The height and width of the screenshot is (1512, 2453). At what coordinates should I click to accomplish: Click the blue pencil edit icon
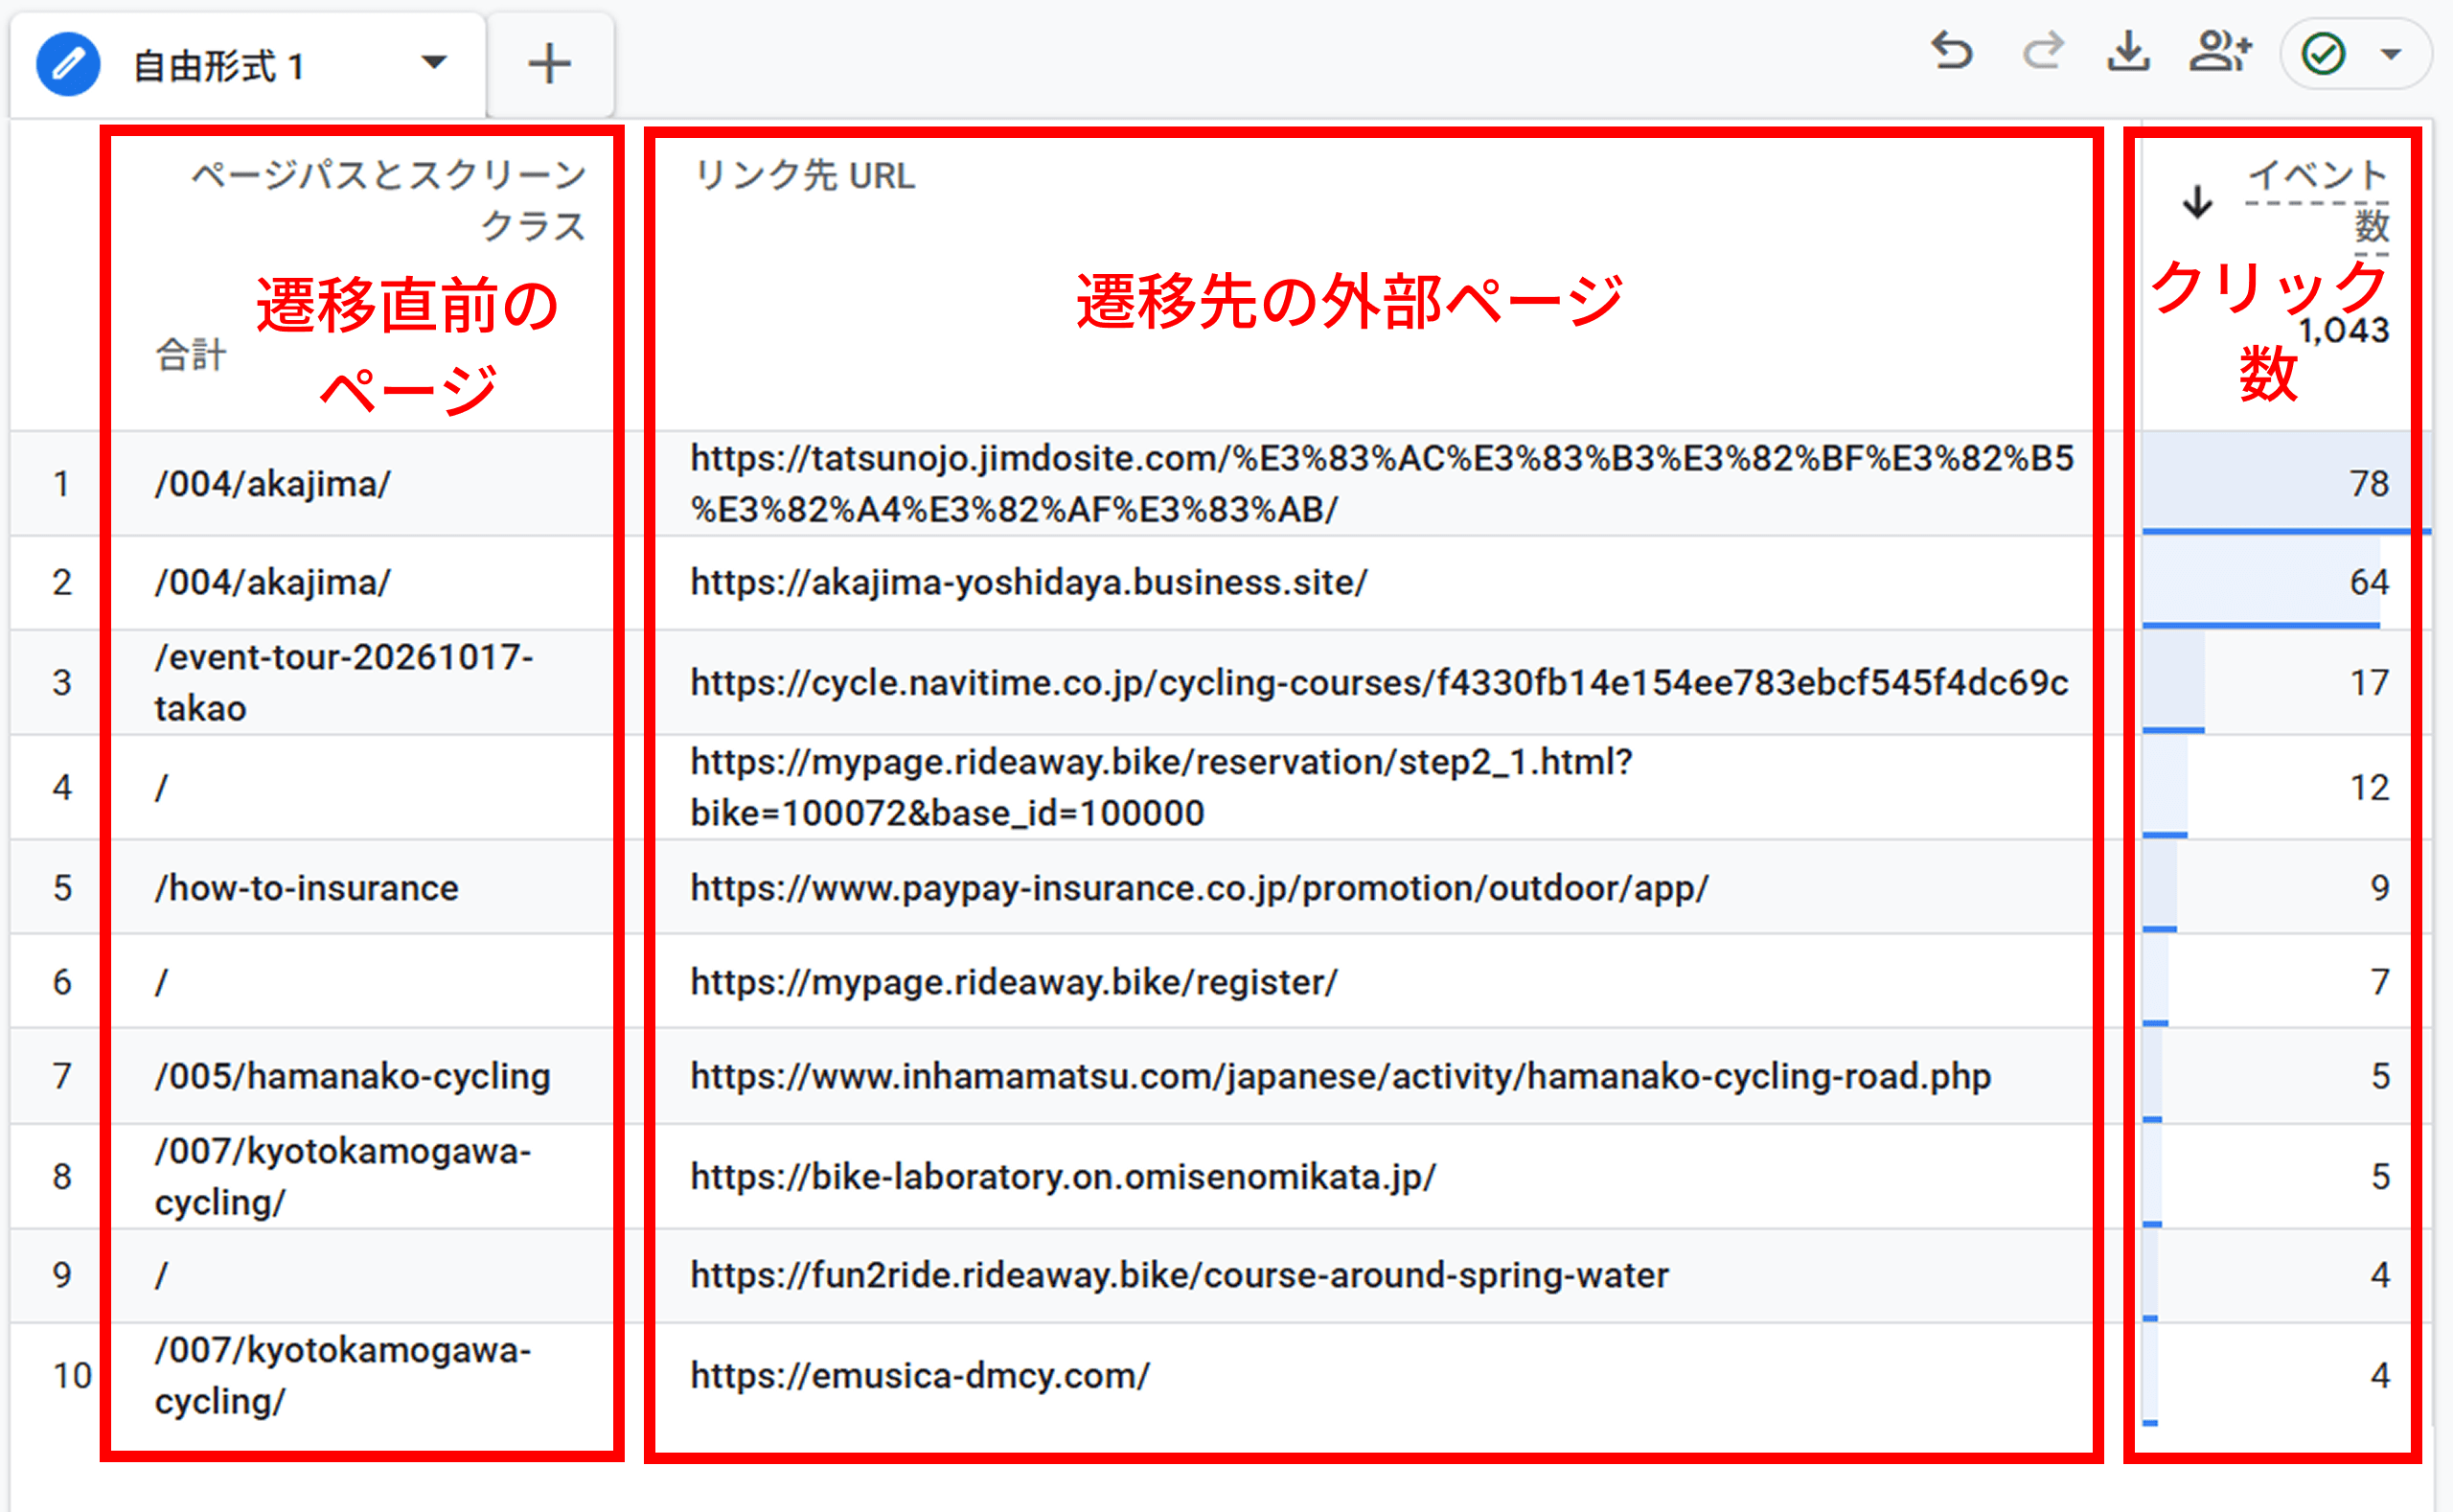pos(67,65)
